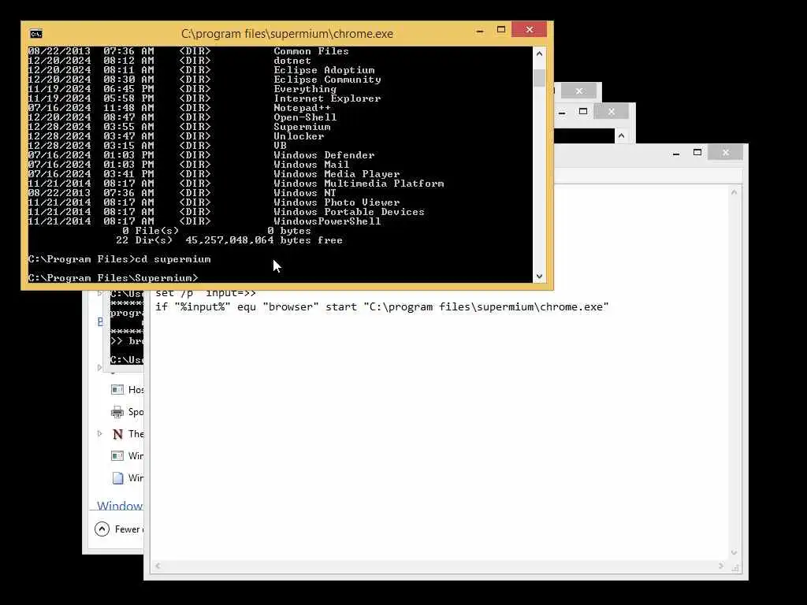Click the red N app icon
The height and width of the screenshot is (605, 807).
coord(117,434)
